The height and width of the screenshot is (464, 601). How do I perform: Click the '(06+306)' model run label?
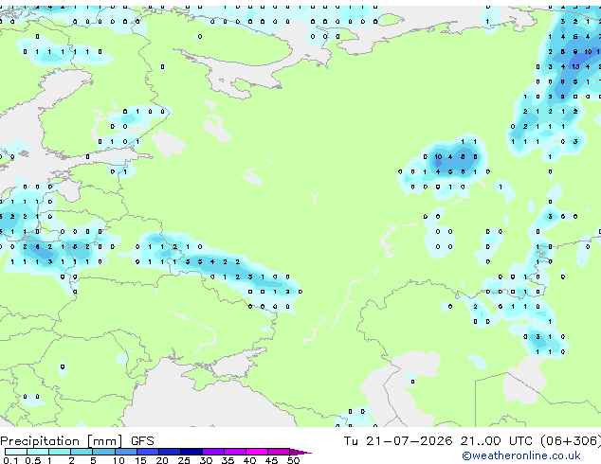pos(571,441)
